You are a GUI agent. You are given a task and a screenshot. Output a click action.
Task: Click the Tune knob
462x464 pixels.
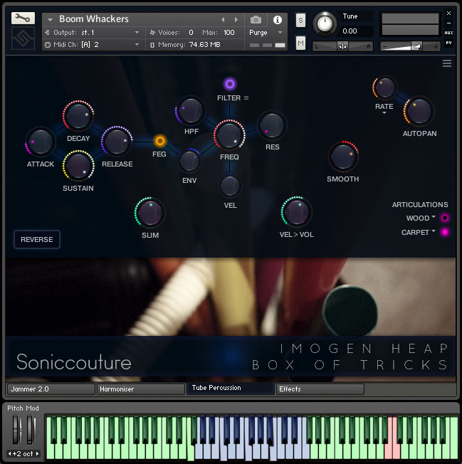pos(325,23)
